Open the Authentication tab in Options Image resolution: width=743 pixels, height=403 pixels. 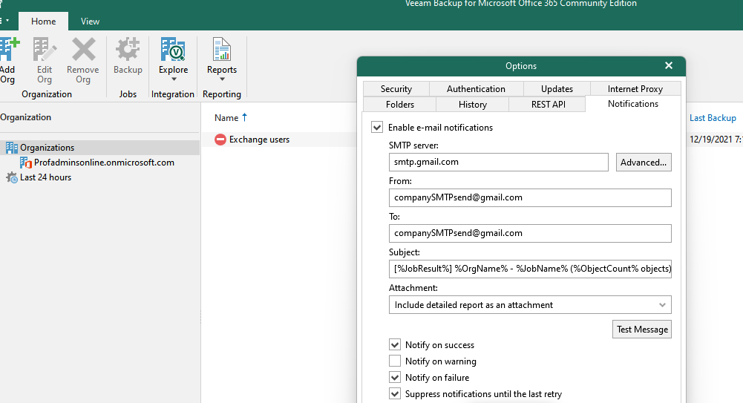pos(476,88)
